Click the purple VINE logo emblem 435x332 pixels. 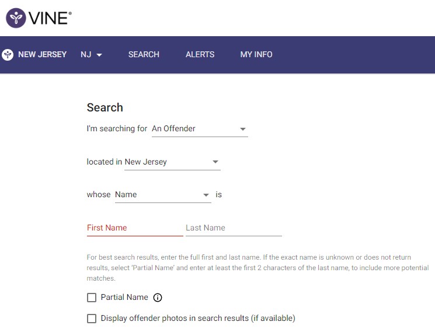click(16, 18)
